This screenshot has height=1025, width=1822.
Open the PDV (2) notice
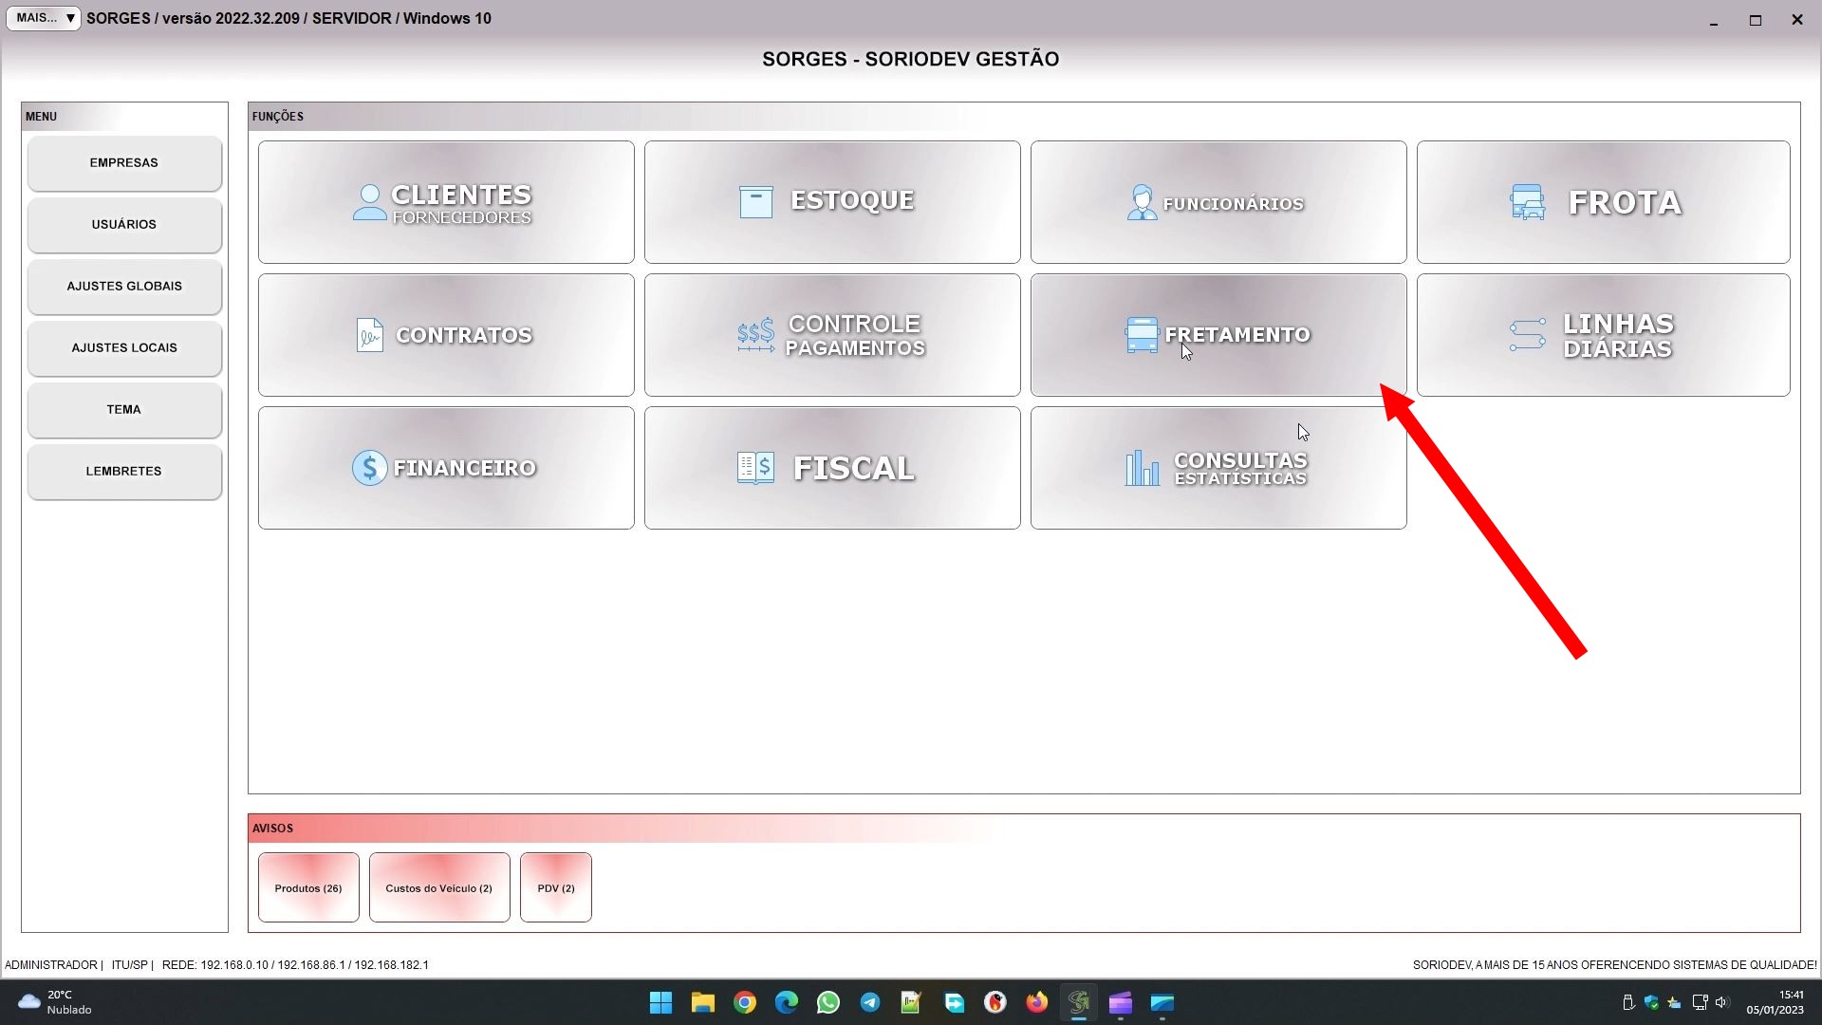556,887
